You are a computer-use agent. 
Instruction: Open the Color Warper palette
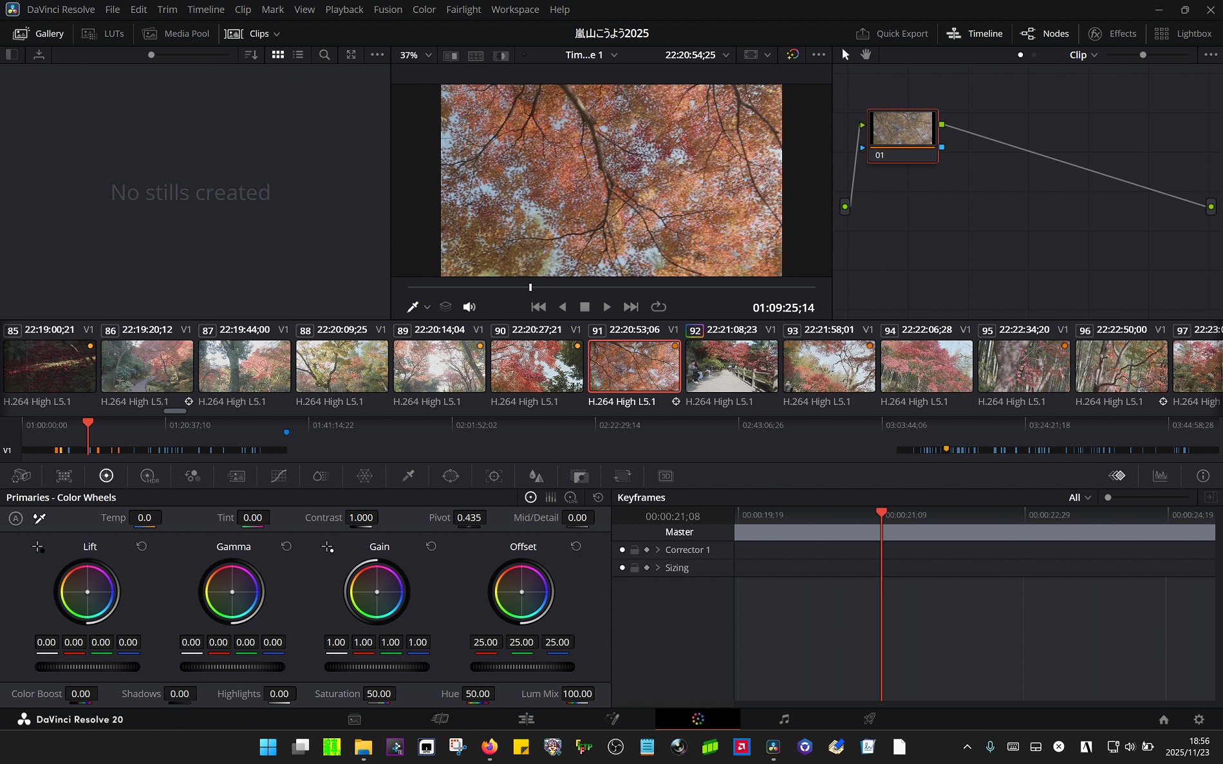pyautogui.click(x=364, y=476)
